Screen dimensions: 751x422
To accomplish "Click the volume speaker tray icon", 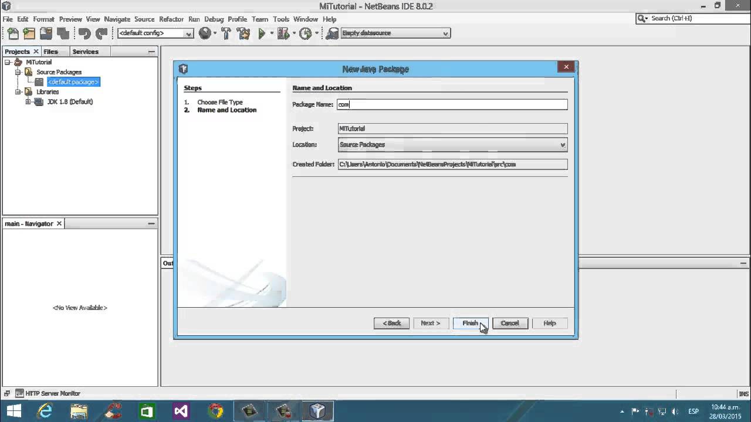I will tap(675, 411).
